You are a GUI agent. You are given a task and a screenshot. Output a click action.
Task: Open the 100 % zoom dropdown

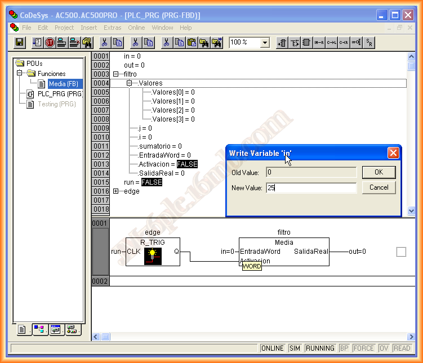[264, 42]
